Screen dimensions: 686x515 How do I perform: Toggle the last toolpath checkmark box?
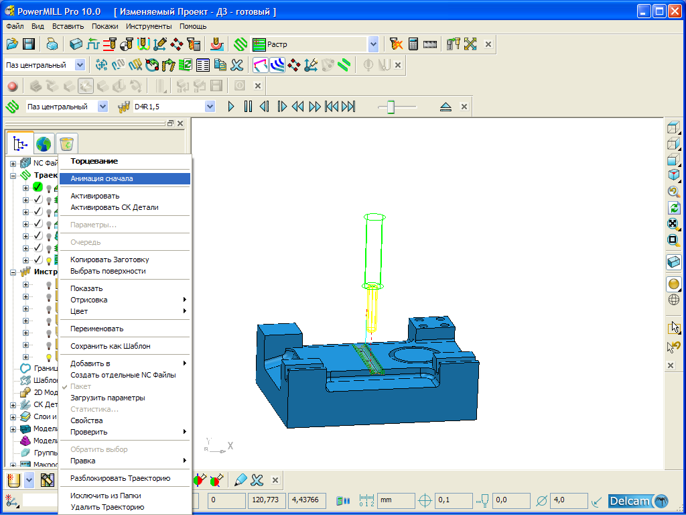pyautogui.click(x=38, y=260)
